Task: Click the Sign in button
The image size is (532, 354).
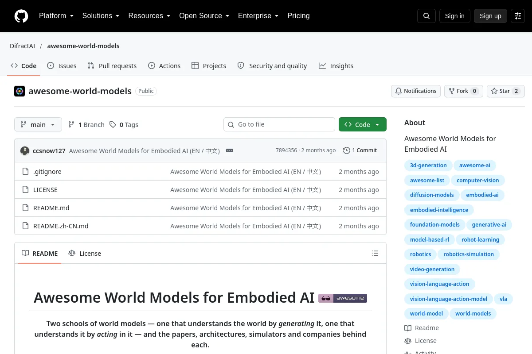Action: [x=454, y=16]
